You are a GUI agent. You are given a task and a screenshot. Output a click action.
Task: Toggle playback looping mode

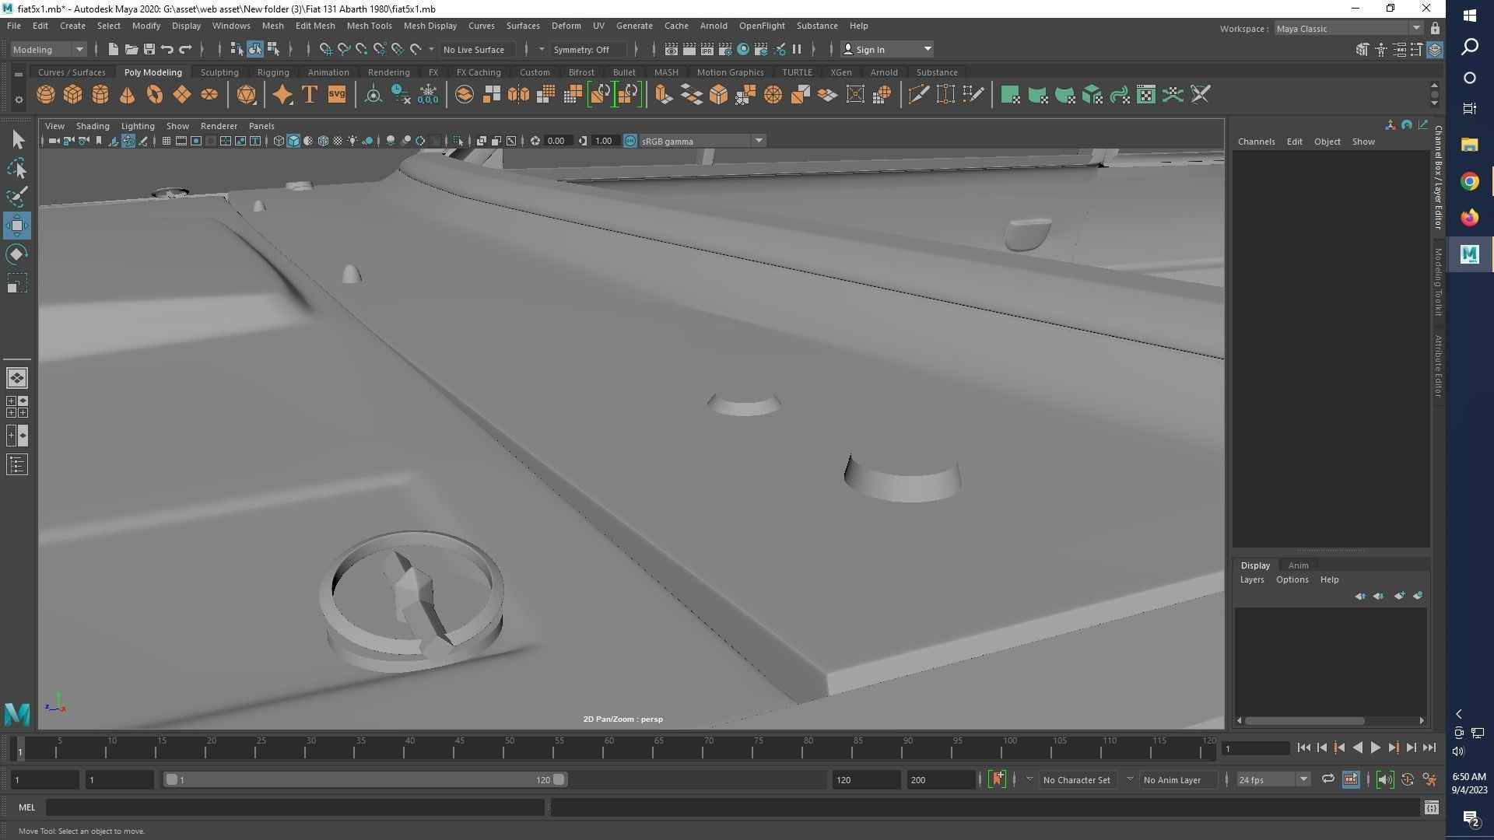(1327, 779)
